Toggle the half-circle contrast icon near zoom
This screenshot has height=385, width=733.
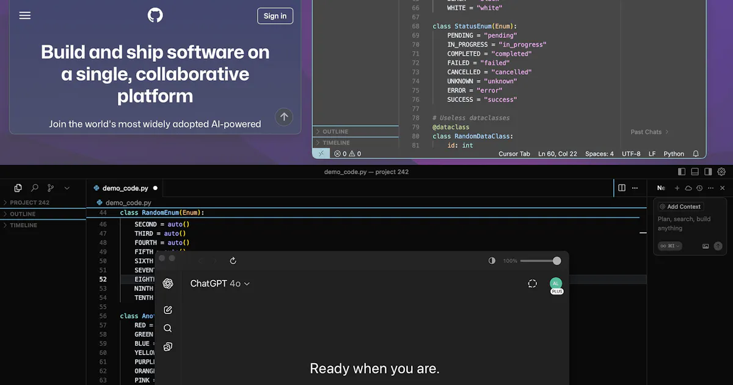(x=492, y=261)
